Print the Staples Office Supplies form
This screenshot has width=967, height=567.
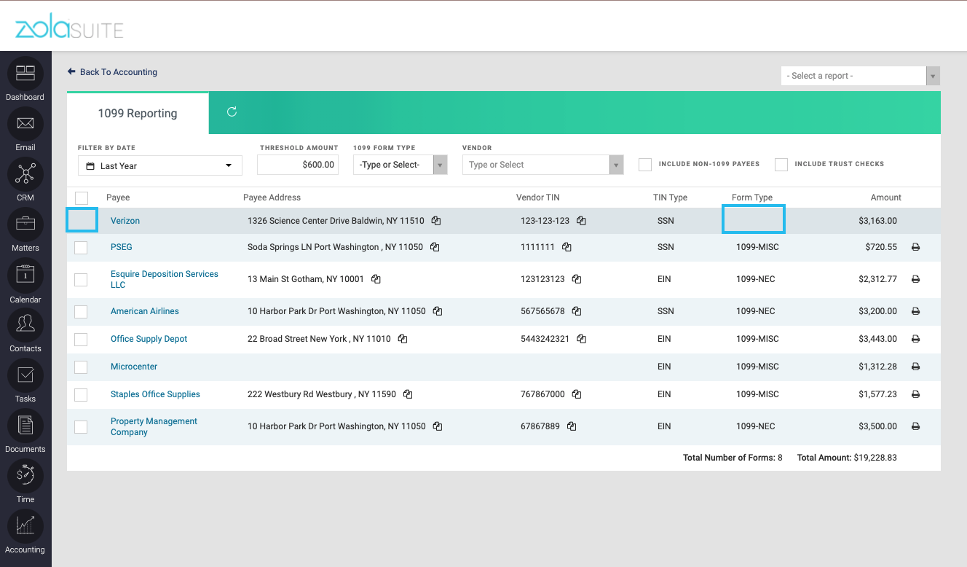pyautogui.click(x=916, y=394)
